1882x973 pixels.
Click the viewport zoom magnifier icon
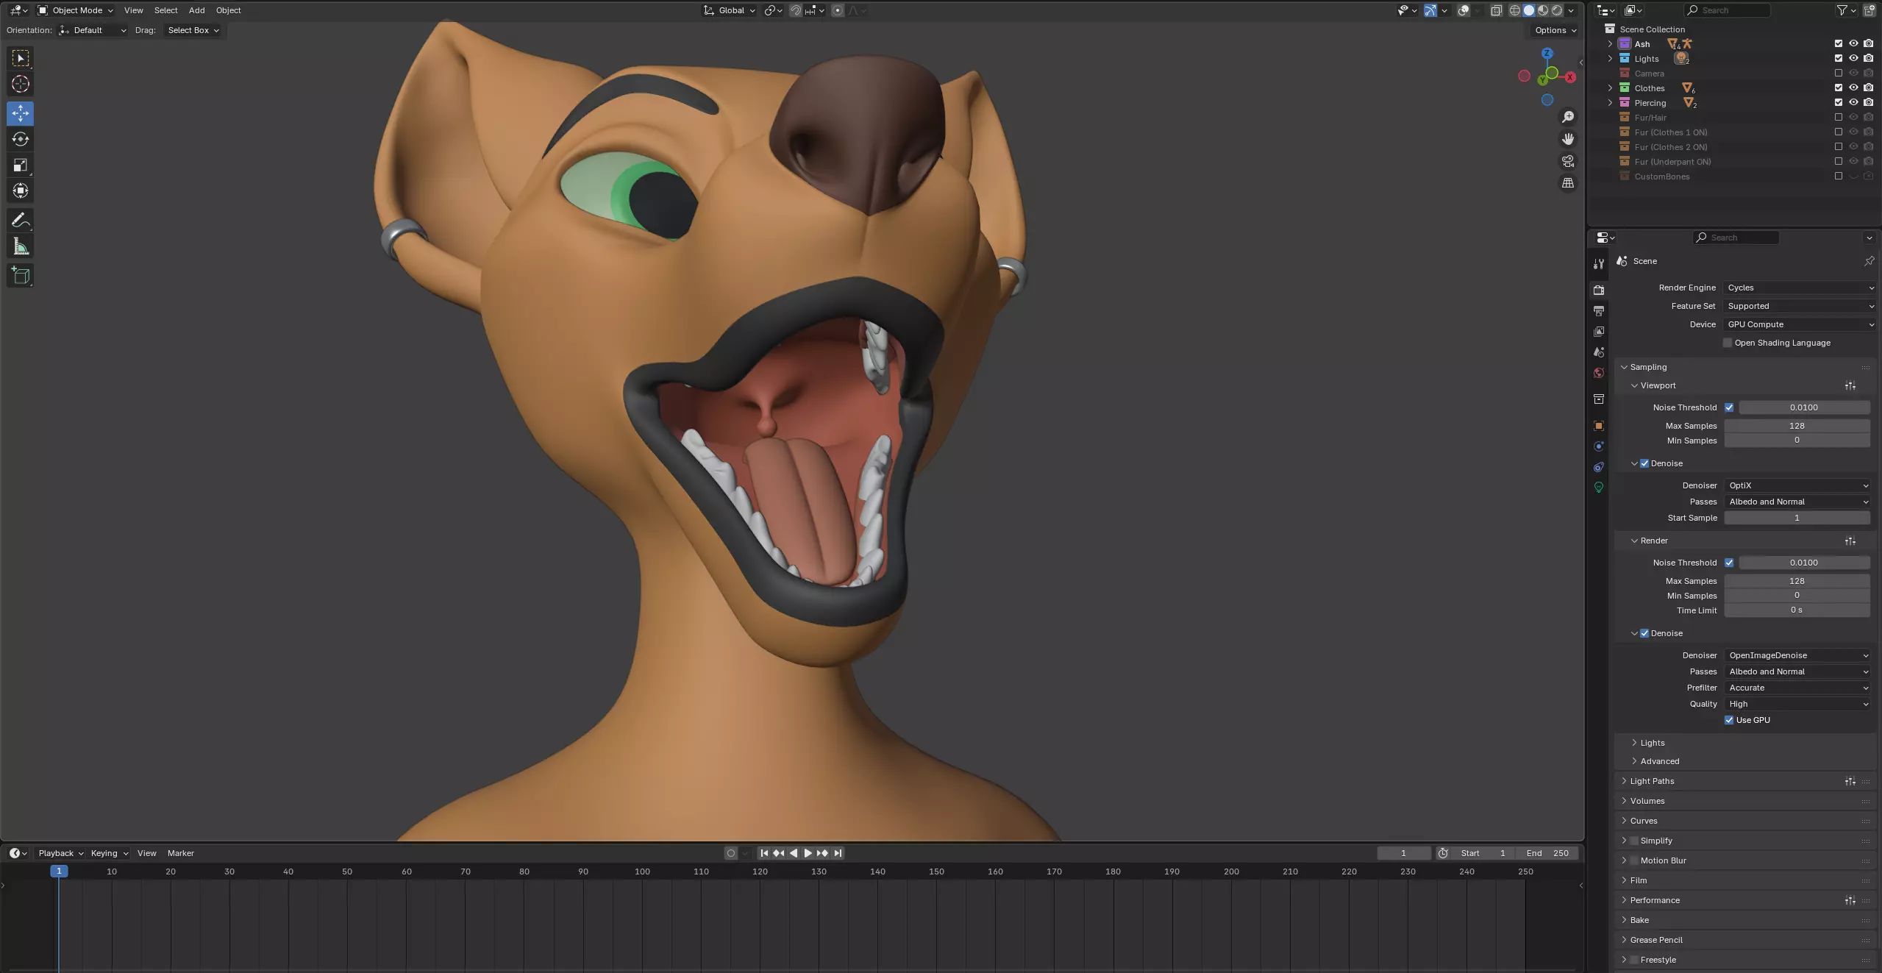[1568, 117]
